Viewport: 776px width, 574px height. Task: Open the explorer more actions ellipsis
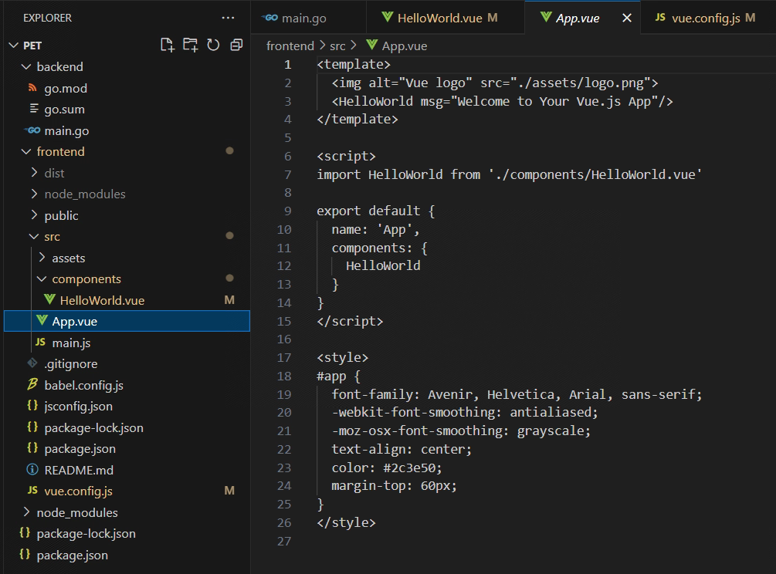coord(228,18)
